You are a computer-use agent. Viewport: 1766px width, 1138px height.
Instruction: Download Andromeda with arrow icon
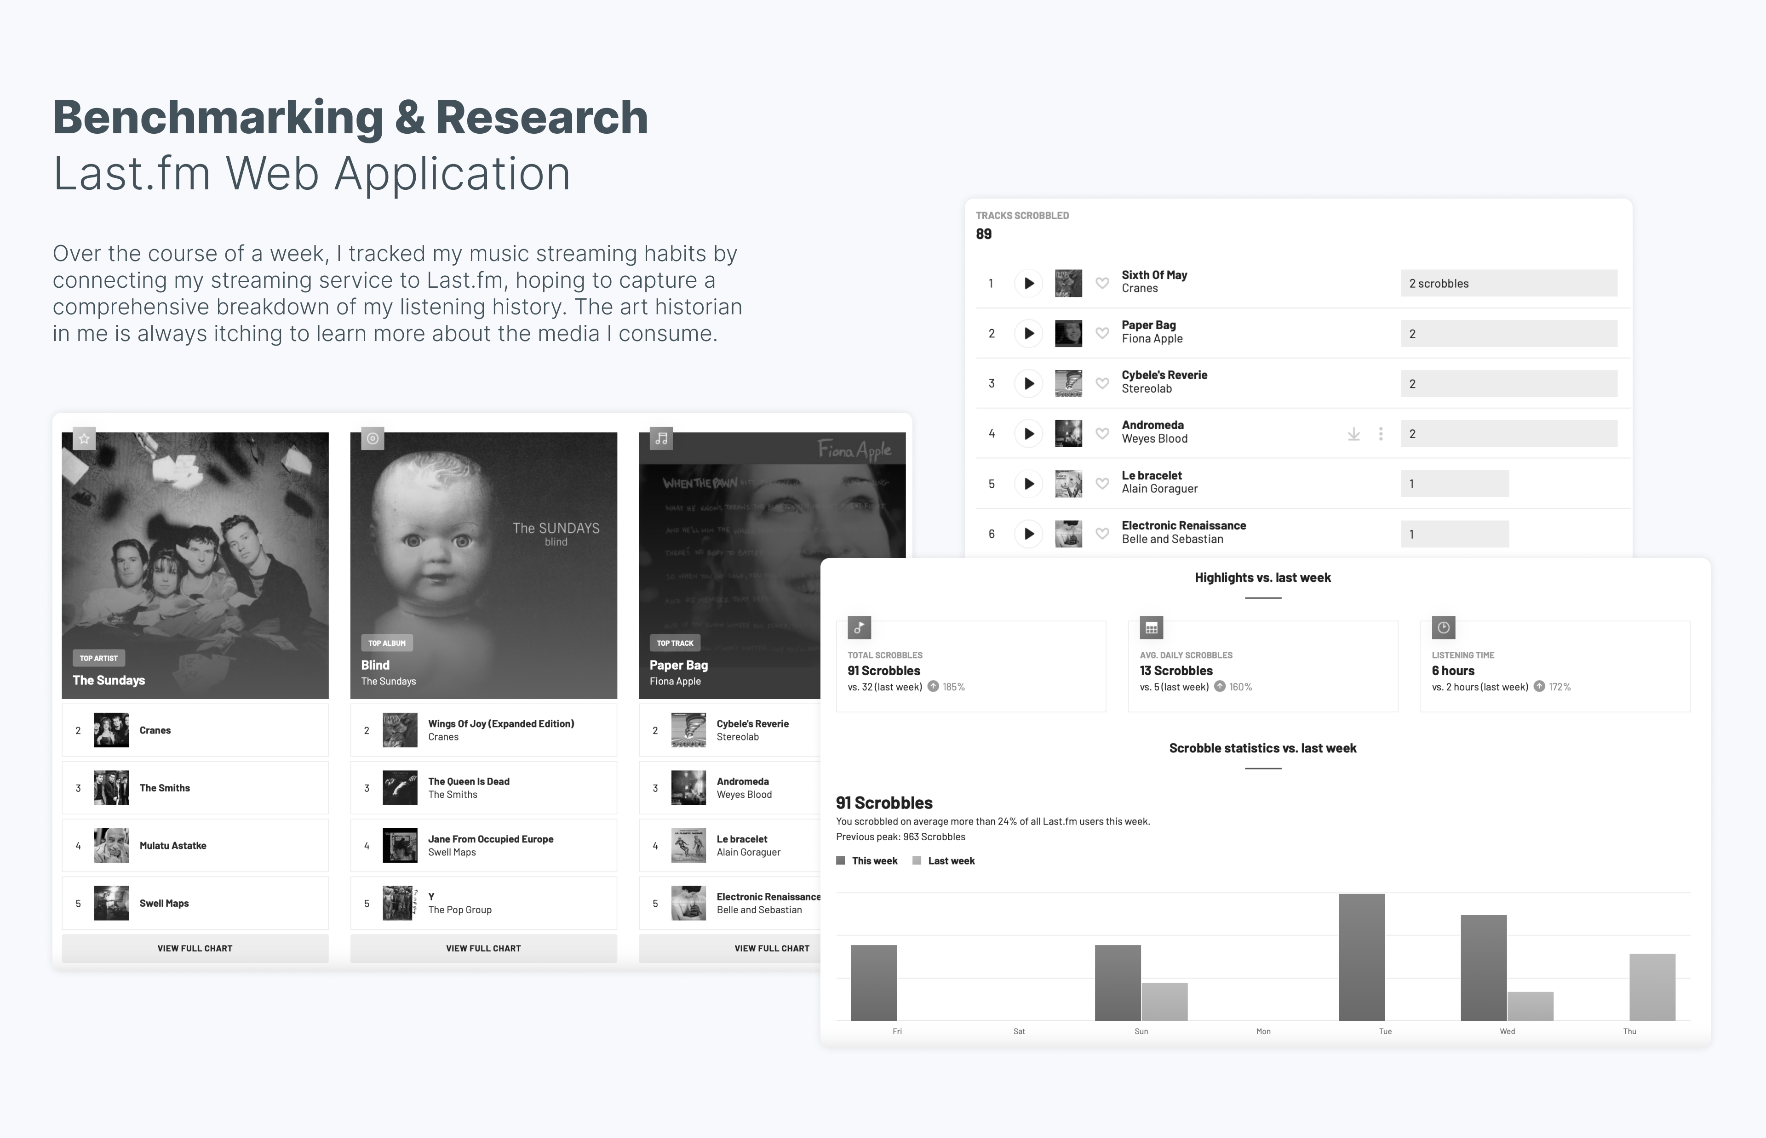[1353, 434]
